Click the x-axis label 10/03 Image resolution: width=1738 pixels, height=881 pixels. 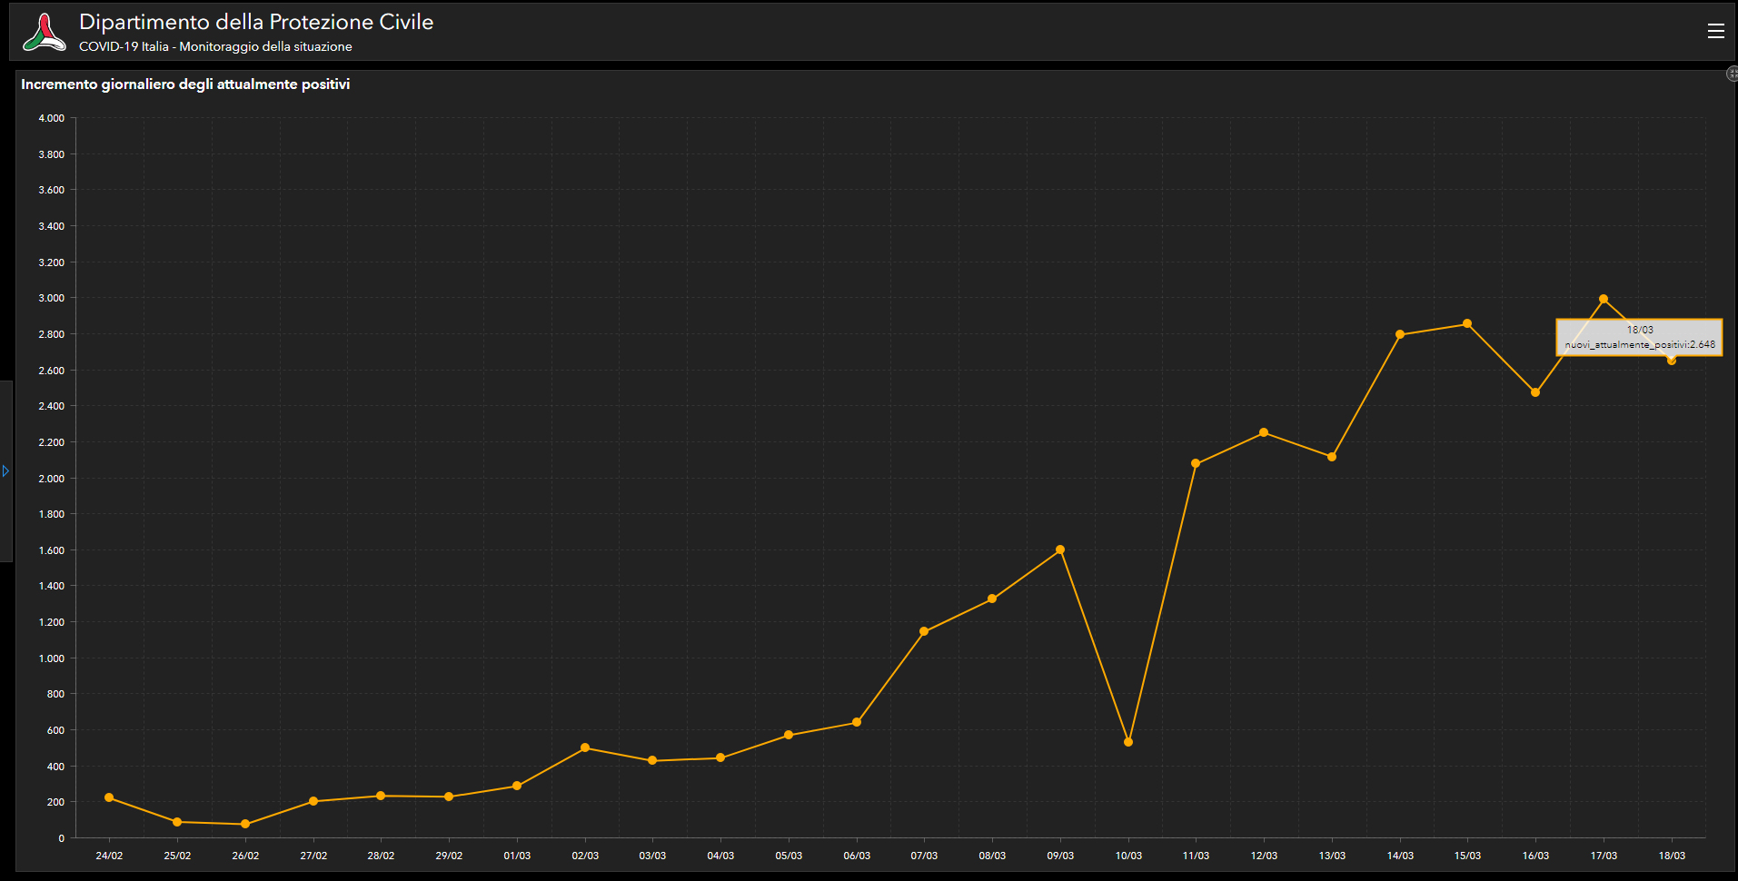tap(1128, 856)
